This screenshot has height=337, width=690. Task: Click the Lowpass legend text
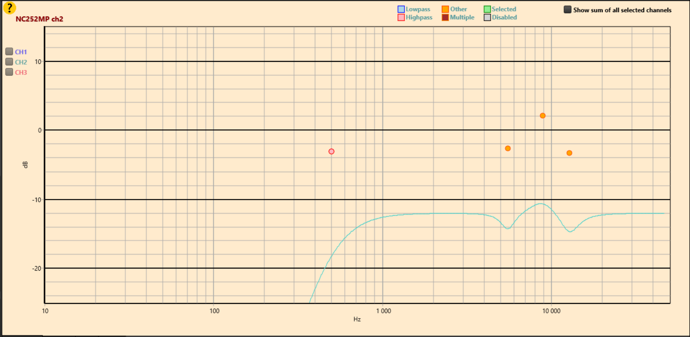[418, 9]
